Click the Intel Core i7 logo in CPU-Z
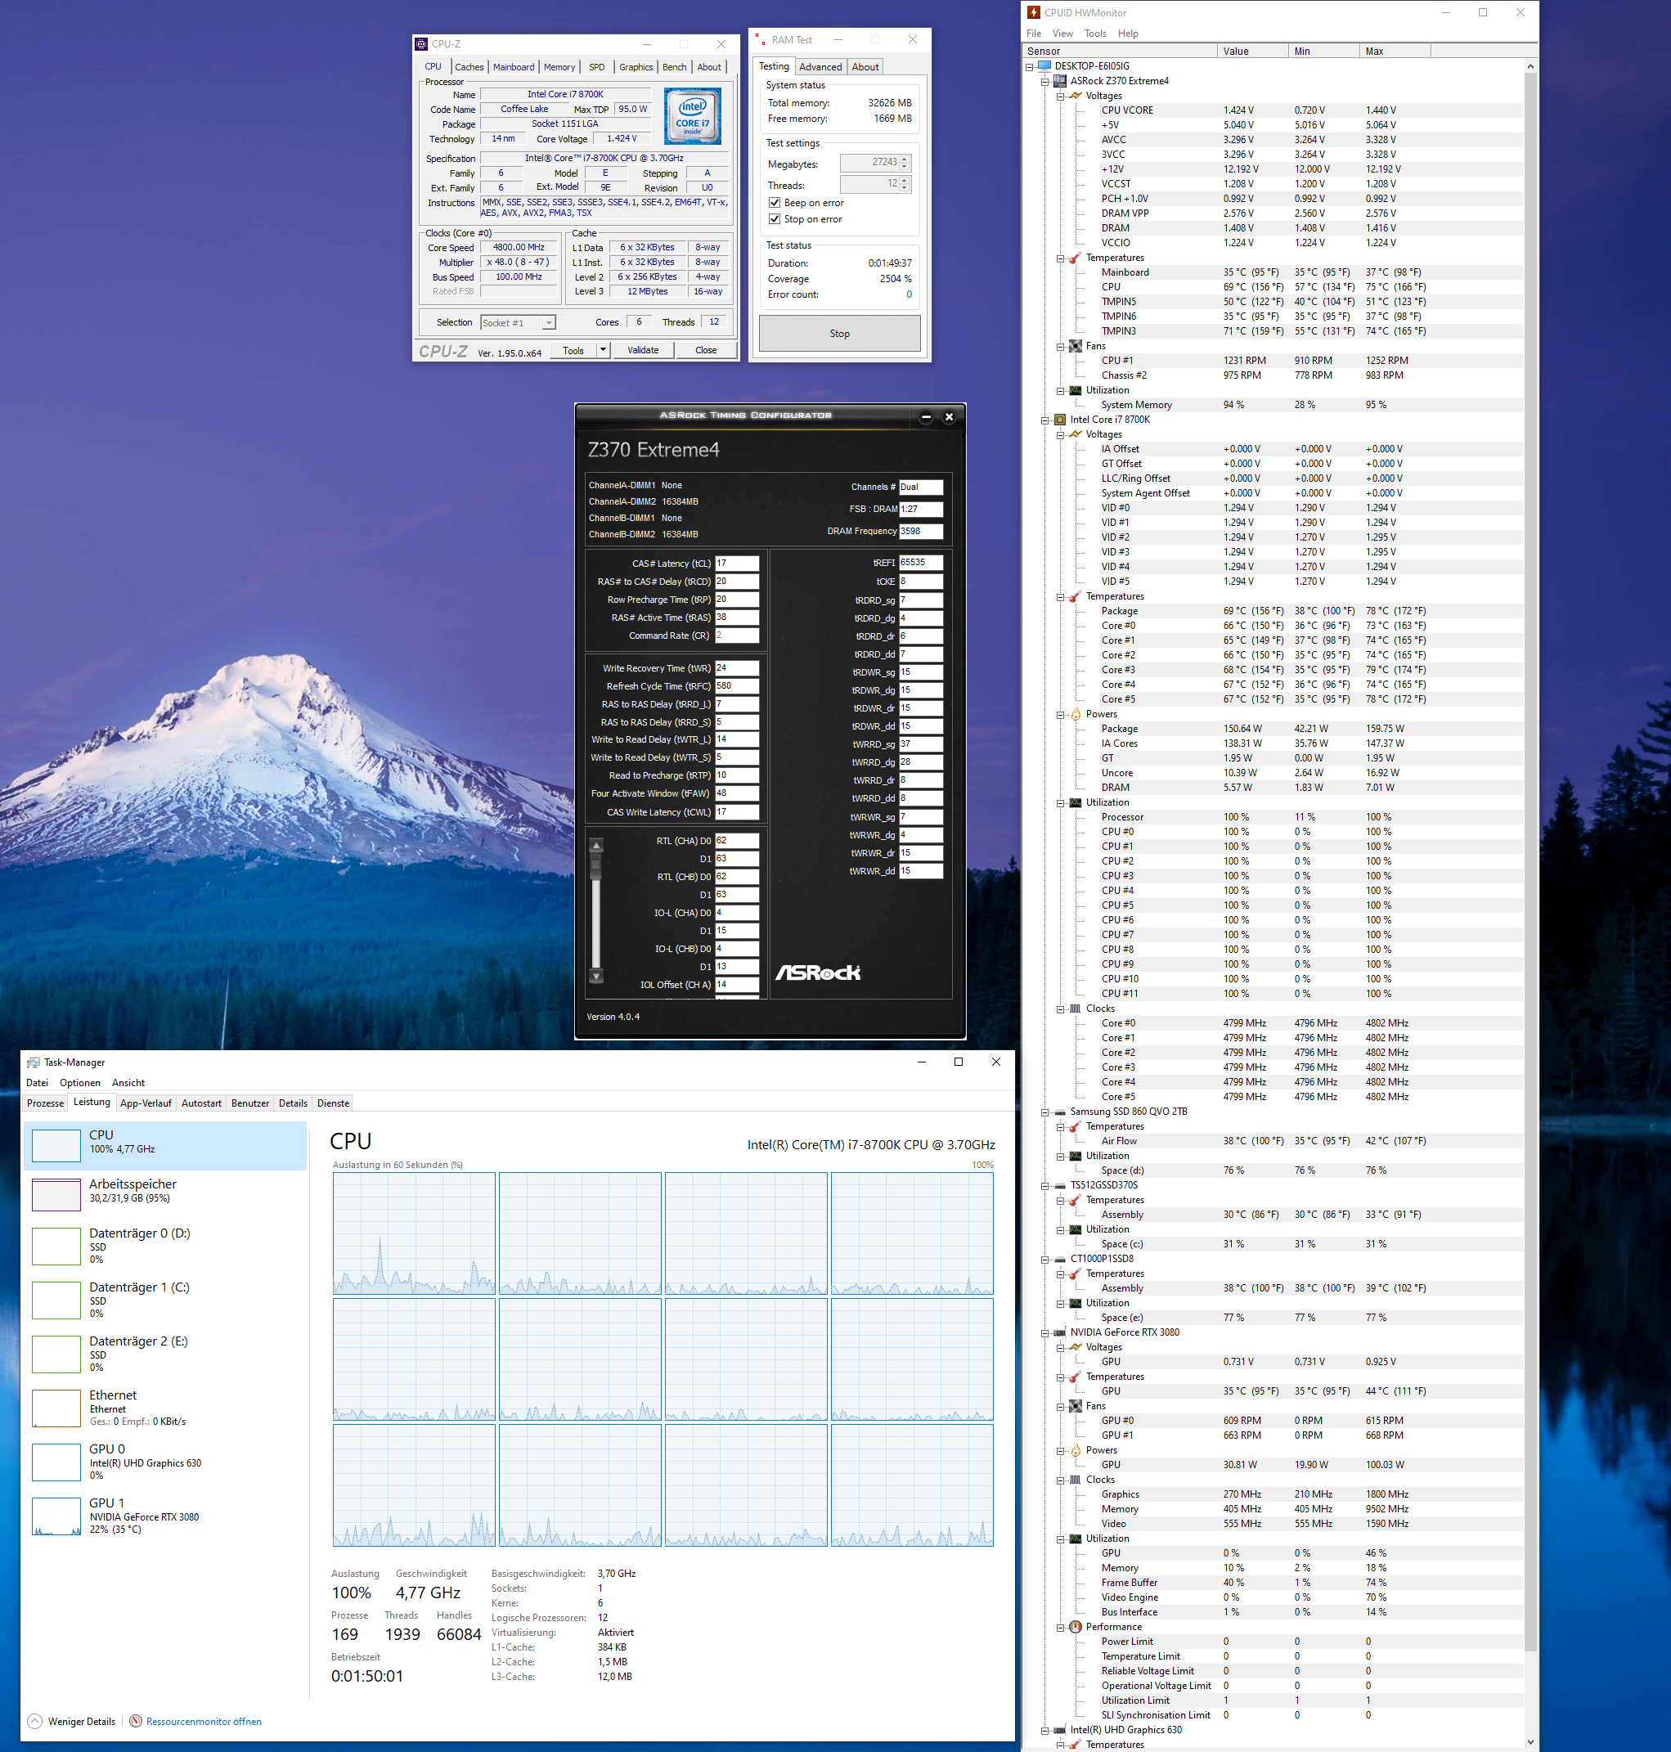 pyautogui.click(x=692, y=117)
